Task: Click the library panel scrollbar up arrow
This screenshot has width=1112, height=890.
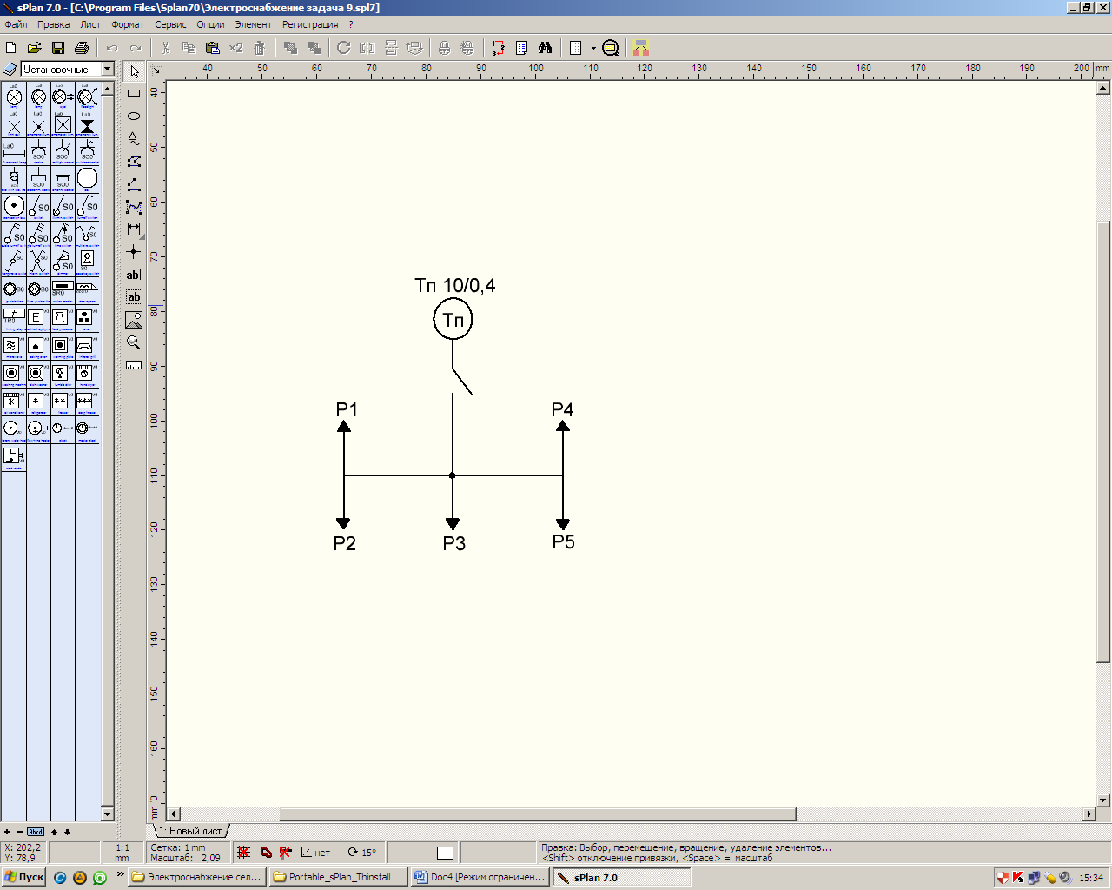Action: click(108, 90)
